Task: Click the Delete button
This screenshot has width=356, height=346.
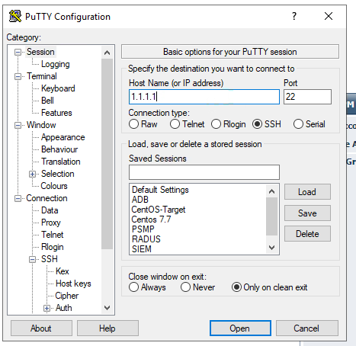Action: [307, 234]
